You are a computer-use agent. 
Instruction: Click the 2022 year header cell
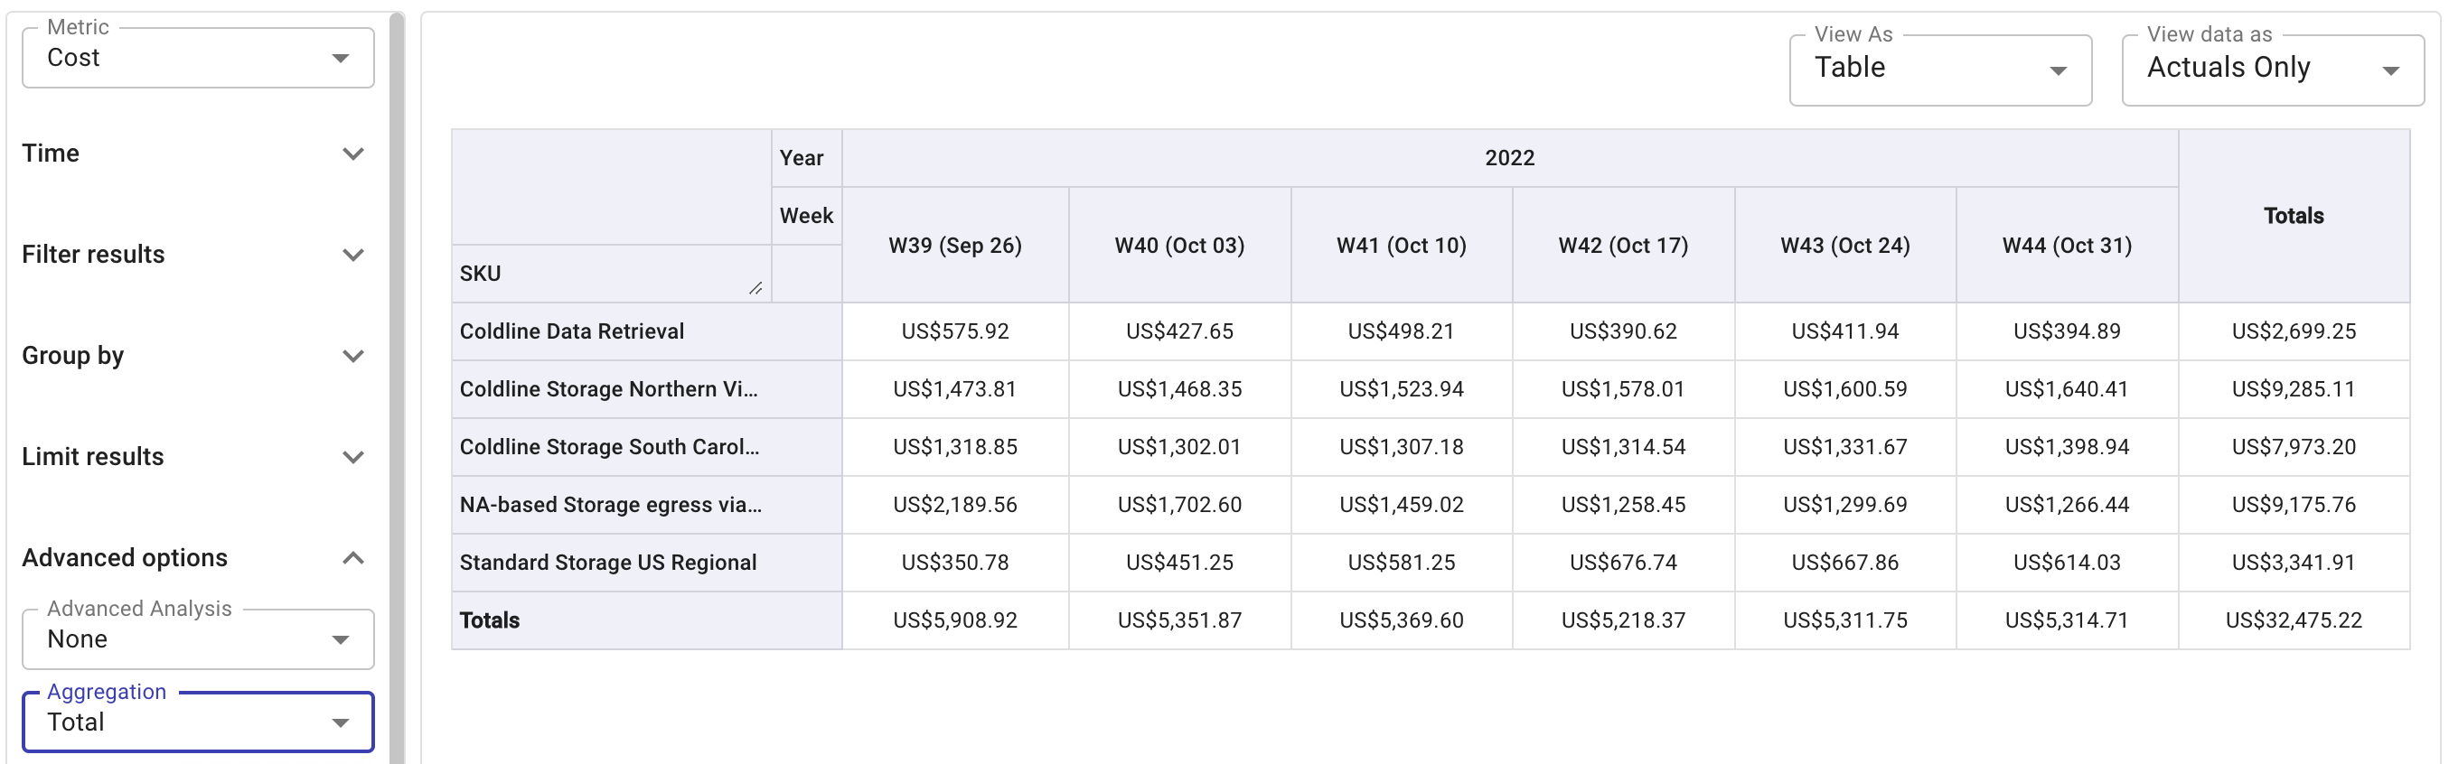1510,157
